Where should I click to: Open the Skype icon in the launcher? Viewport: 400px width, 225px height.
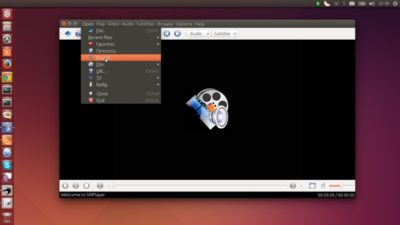7,164
